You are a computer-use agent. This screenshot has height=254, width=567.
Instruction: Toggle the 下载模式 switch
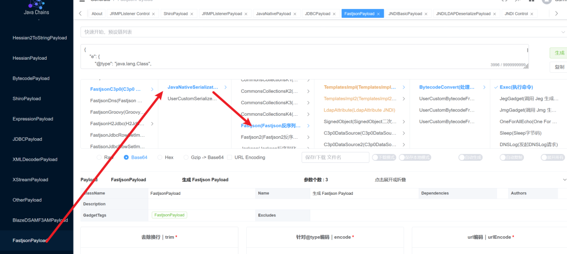tap(384, 157)
